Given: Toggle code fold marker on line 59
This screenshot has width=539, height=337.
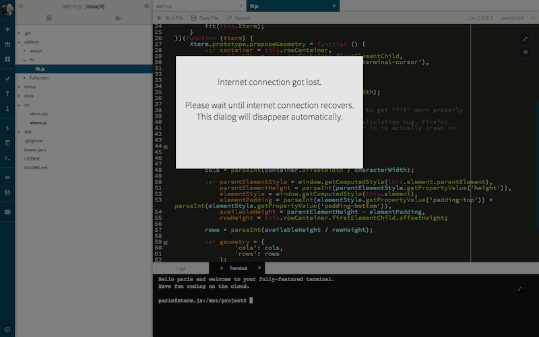Looking at the screenshot, I should [166, 241].
